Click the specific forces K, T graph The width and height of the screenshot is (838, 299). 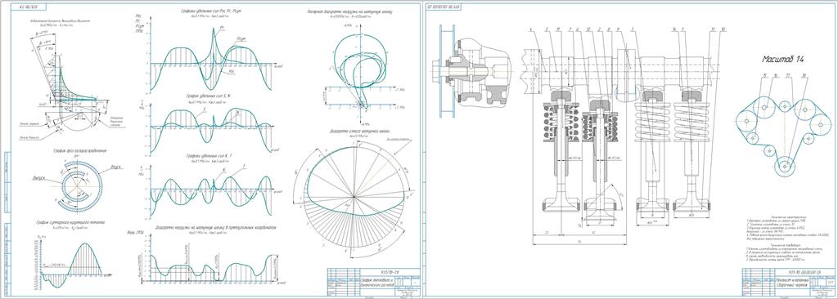(212, 190)
